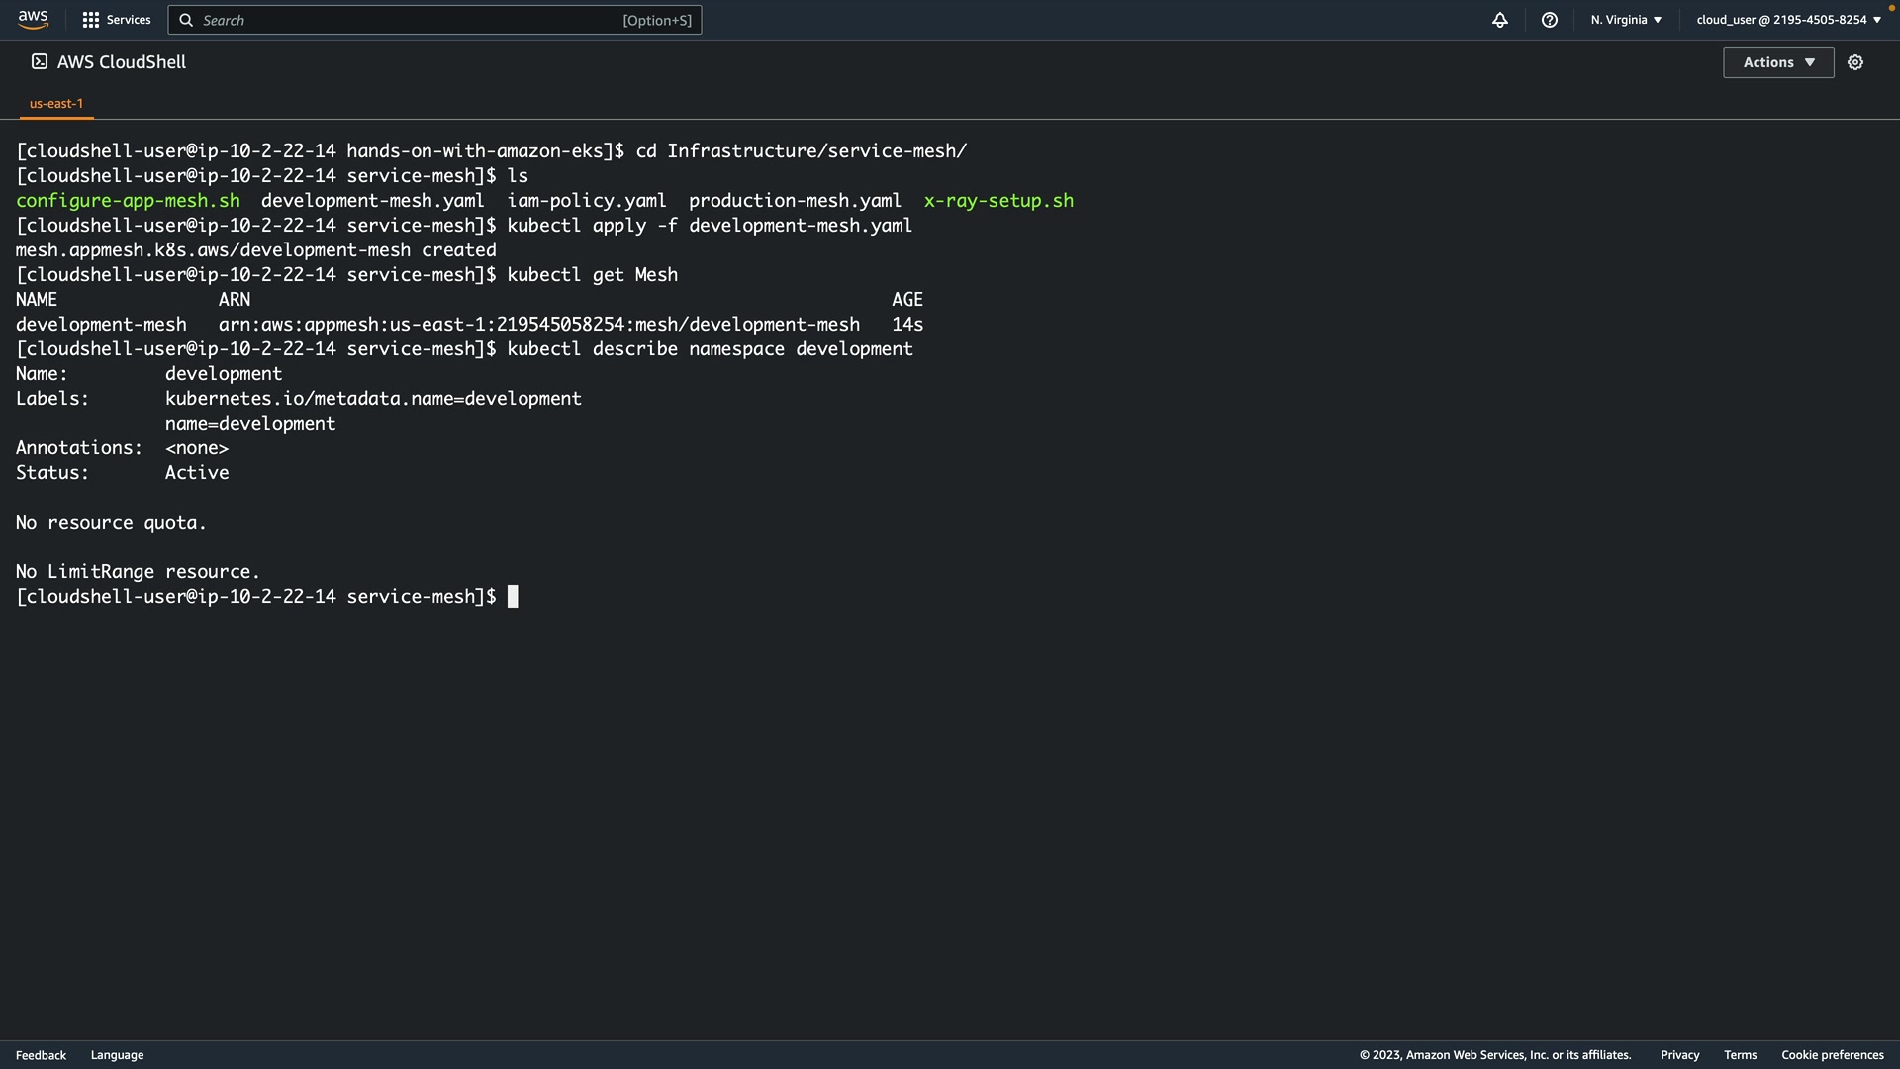Open the Privacy link
Screen dimensions: 1900x1069
click(x=1679, y=1055)
